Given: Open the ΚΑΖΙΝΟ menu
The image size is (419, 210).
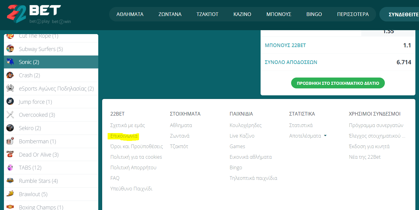Looking at the screenshot, I should click(242, 14).
